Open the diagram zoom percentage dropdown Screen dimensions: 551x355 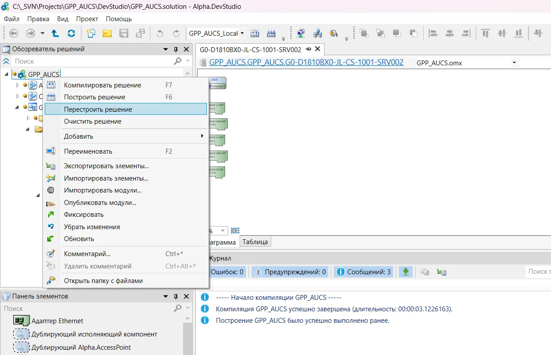[222, 230]
